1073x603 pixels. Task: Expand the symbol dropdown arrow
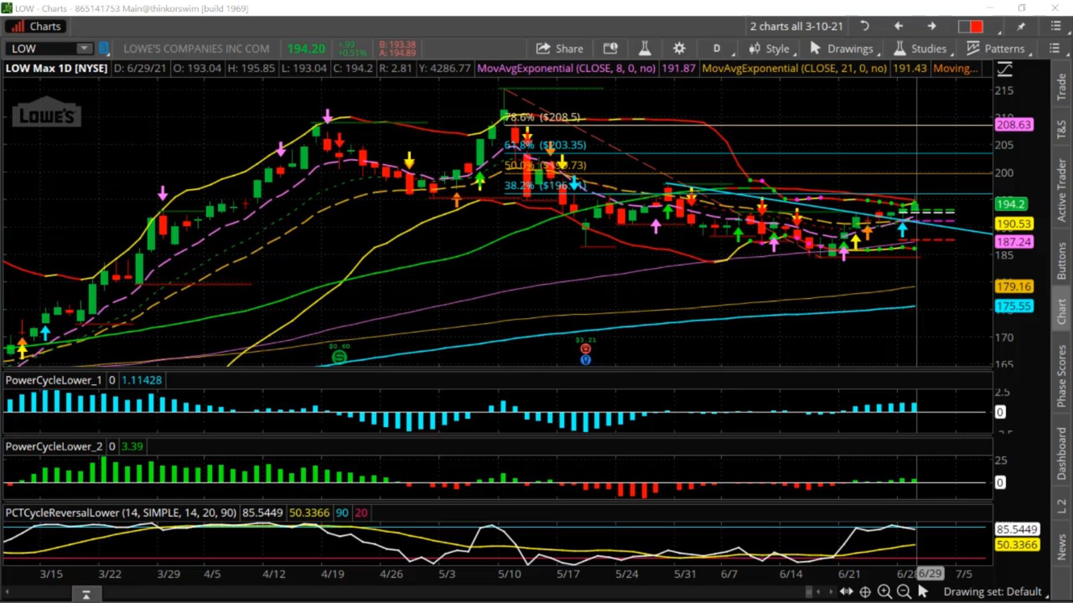click(84, 49)
